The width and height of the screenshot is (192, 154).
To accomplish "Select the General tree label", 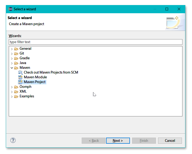I will point(25,48).
